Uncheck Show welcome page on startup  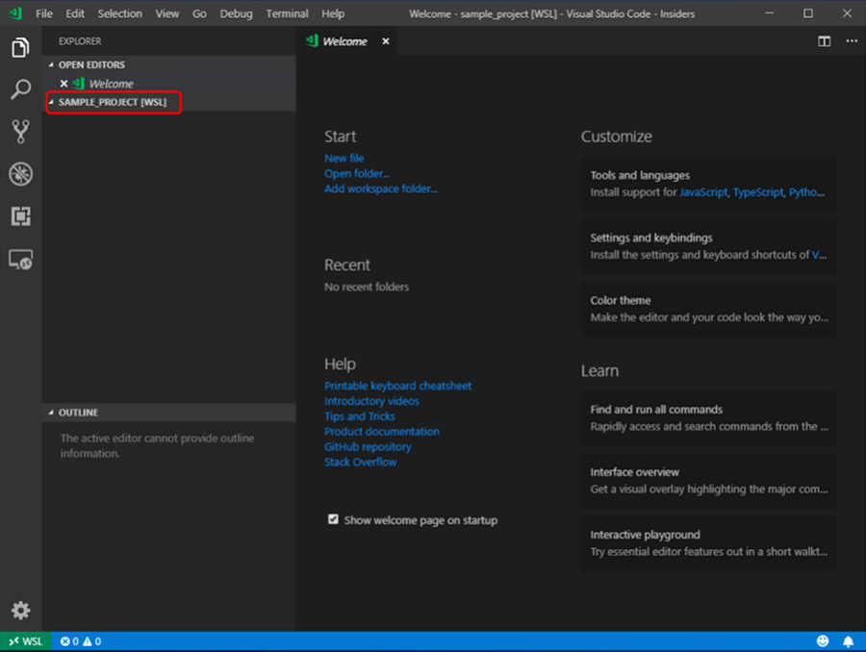[333, 519]
